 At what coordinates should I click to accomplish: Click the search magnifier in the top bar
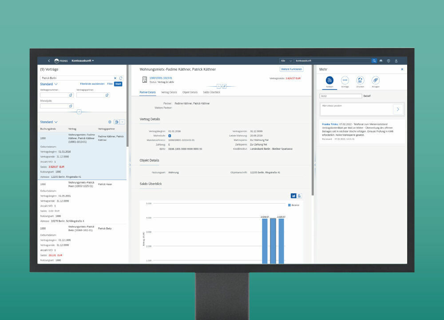tap(374, 61)
